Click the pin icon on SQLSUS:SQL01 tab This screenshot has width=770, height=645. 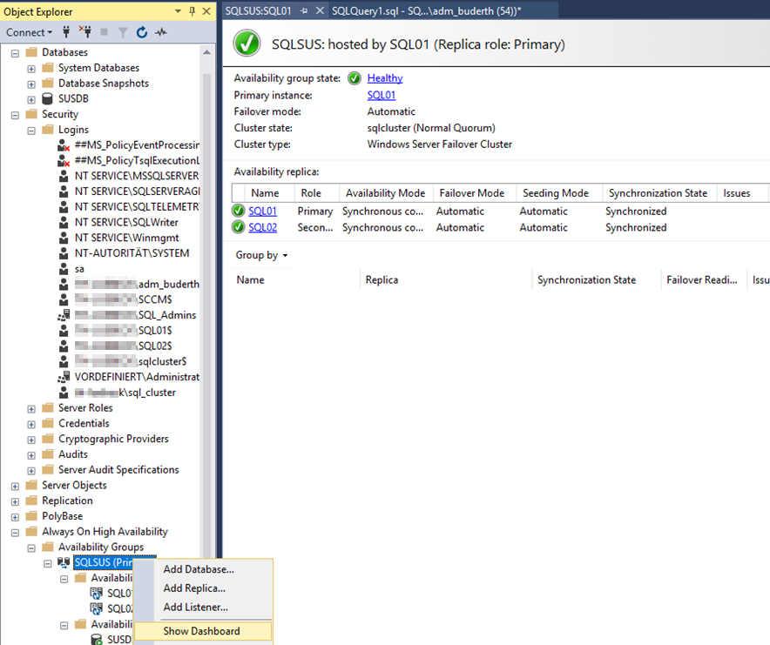click(x=304, y=10)
